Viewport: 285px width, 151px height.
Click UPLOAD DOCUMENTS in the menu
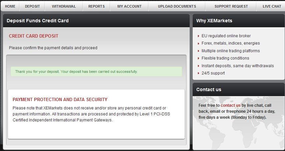pos(177,6)
